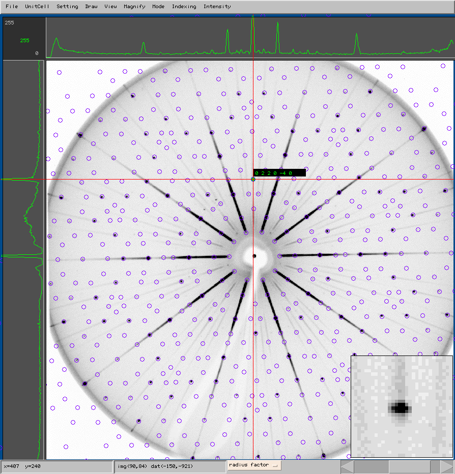Image resolution: width=455 pixels, height=474 pixels.
Task: Open the Indexing menu
Action: (x=184, y=6)
